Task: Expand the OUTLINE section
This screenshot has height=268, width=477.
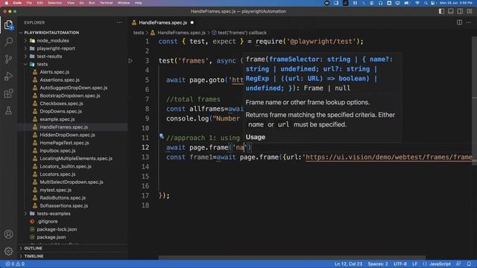Action: coord(33,248)
